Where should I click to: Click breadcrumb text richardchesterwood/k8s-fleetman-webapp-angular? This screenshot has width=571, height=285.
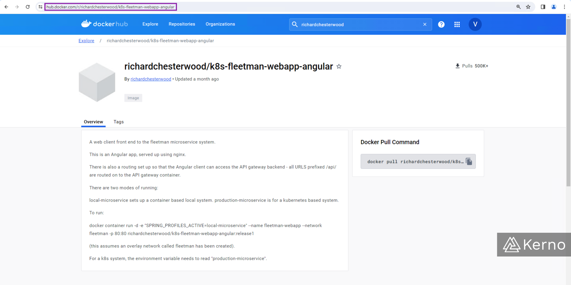(x=160, y=41)
